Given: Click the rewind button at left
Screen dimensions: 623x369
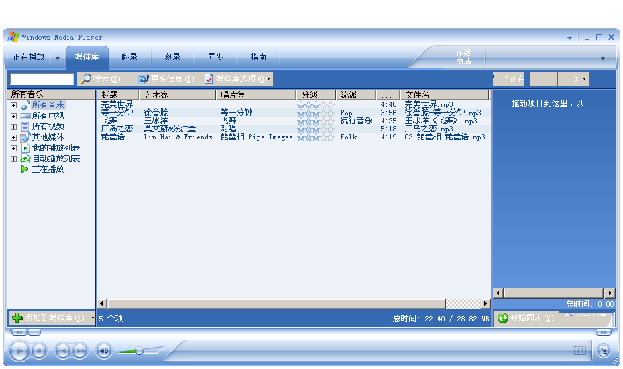Looking at the screenshot, I should coord(19,332).
